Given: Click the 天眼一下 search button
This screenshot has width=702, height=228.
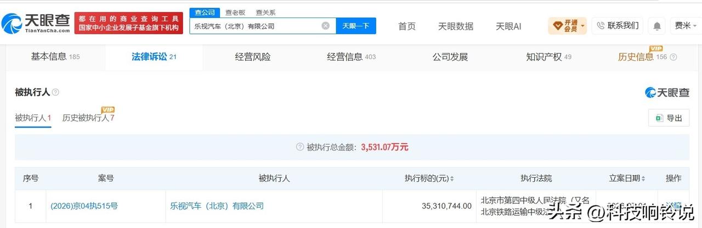Looking at the screenshot, I should 356,26.
